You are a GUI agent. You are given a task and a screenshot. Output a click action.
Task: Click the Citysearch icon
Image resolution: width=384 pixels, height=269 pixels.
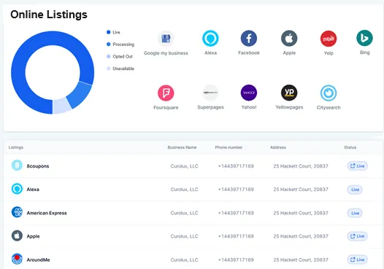point(329,93)
